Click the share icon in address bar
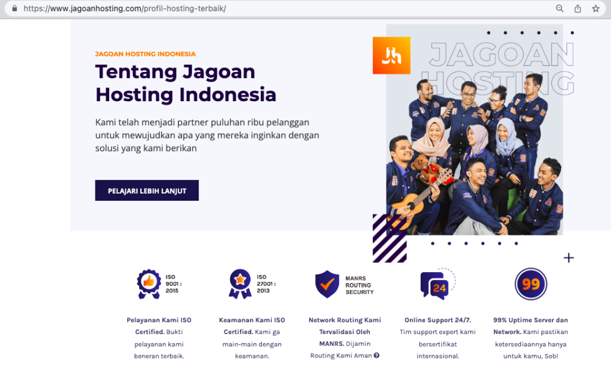The width and height of the screenshot is (611, 374). pos(578,8)
